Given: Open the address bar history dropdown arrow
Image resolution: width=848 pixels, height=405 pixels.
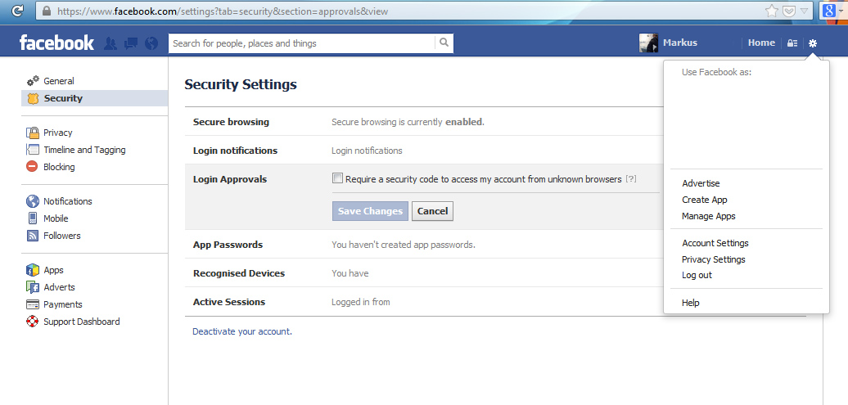Looking at the screenshot, I should [x=804, y=11].
